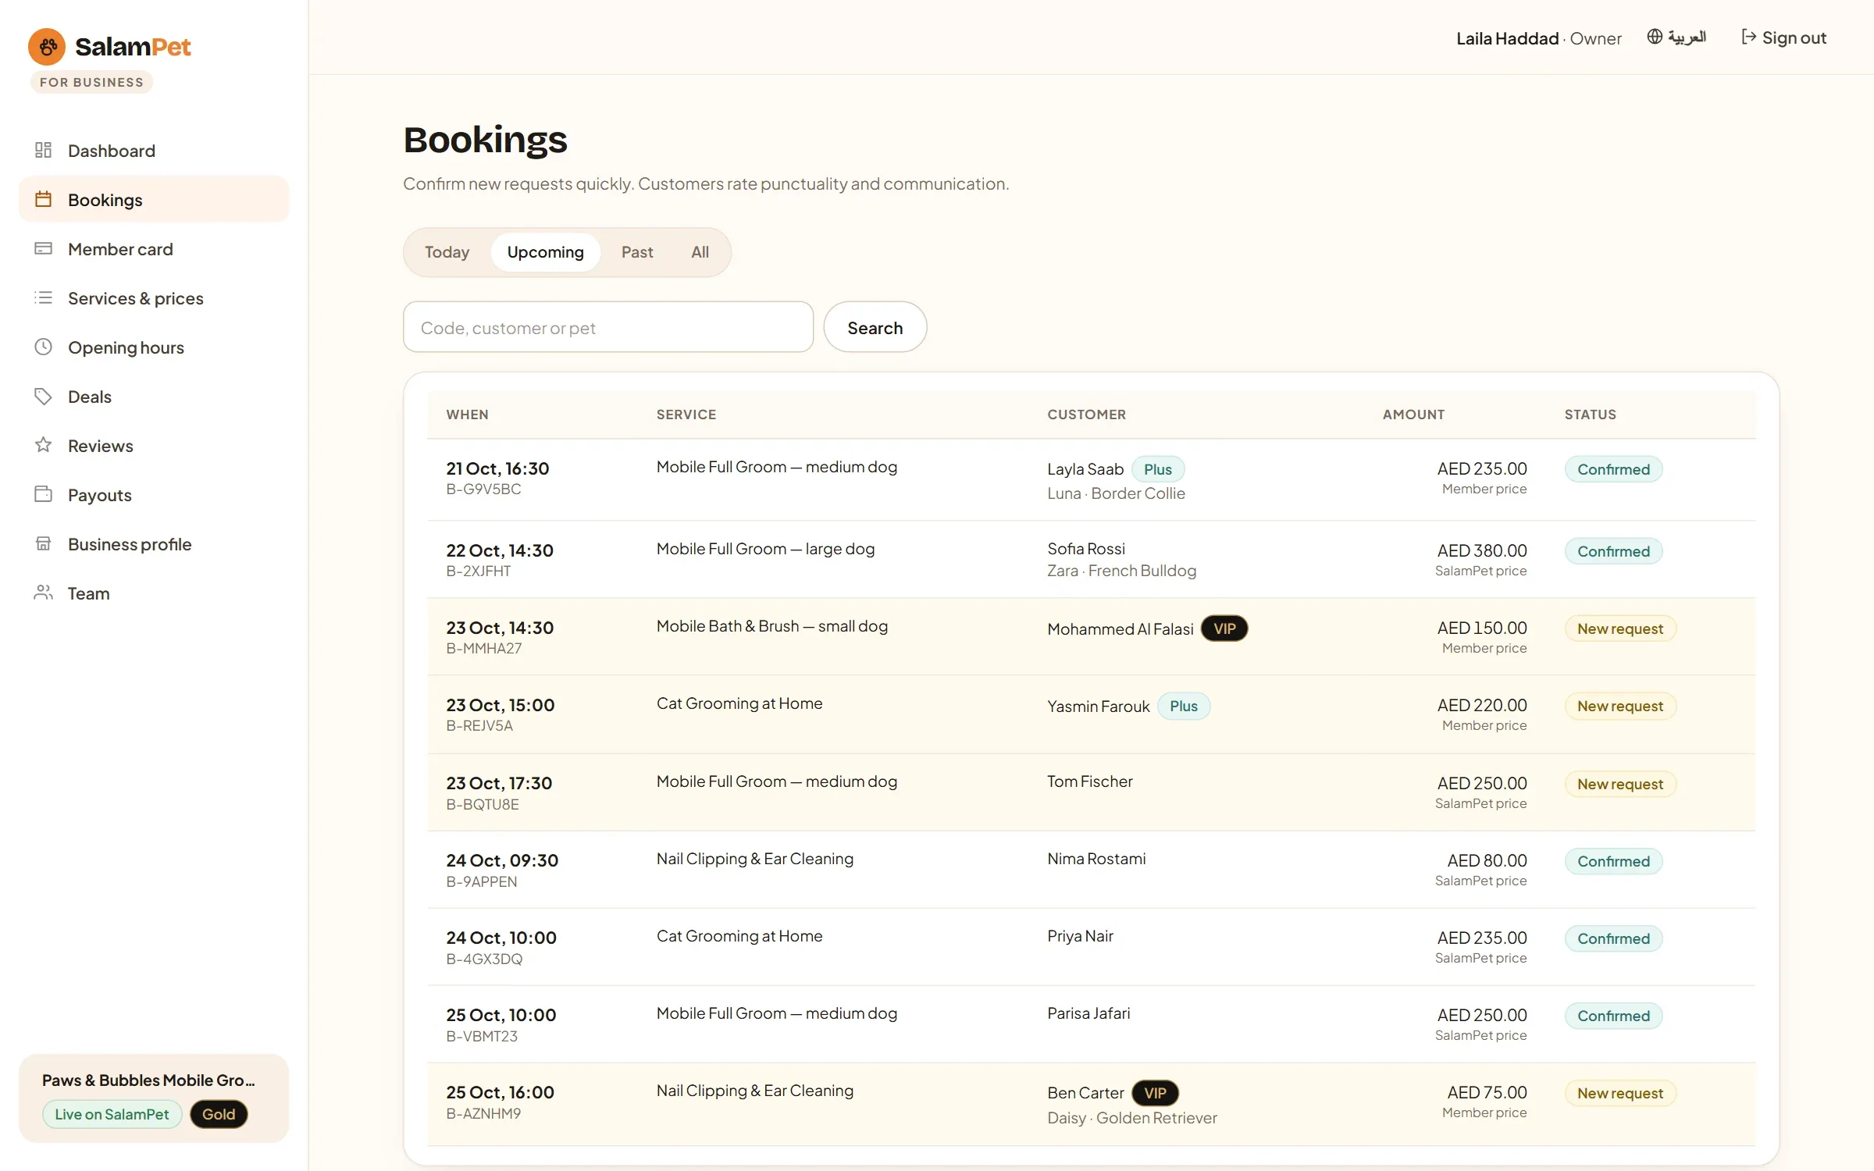Select customer name Nima Rostami

tap(1096, 859)
